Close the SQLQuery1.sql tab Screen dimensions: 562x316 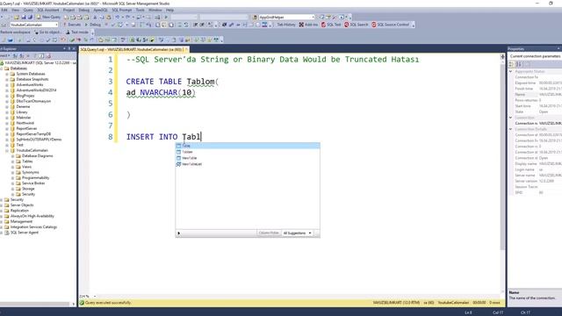186,49
